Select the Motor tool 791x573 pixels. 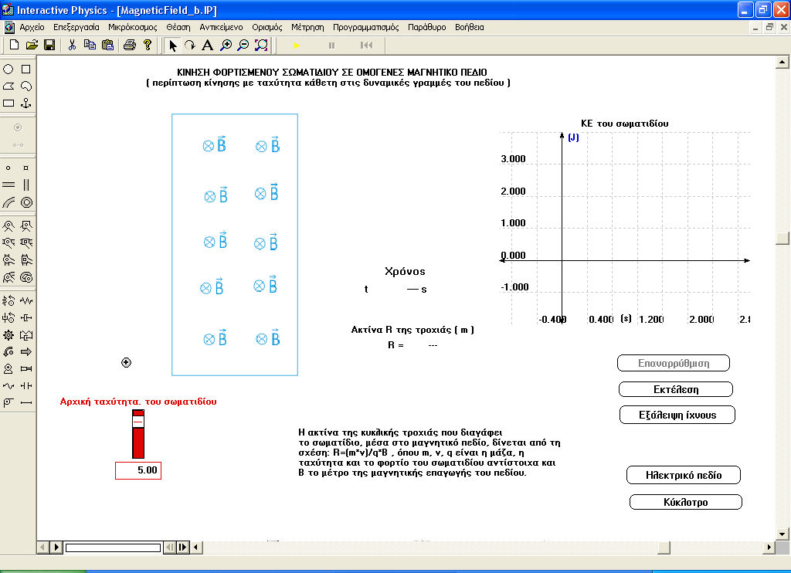8,369
